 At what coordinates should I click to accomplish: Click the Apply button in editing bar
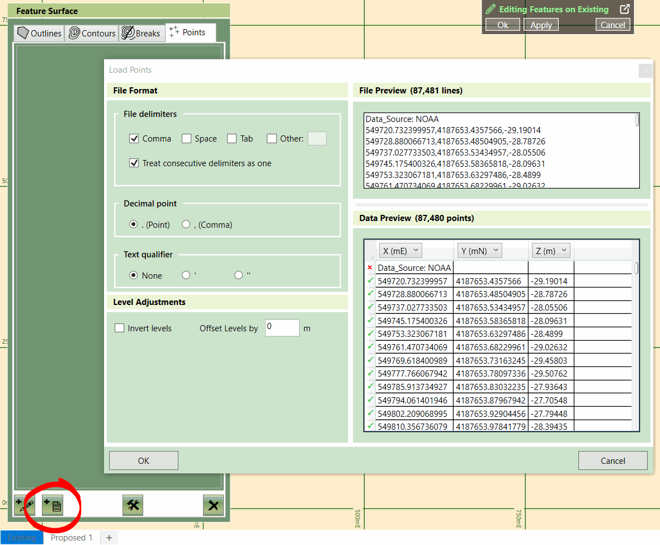pos(541,25)
